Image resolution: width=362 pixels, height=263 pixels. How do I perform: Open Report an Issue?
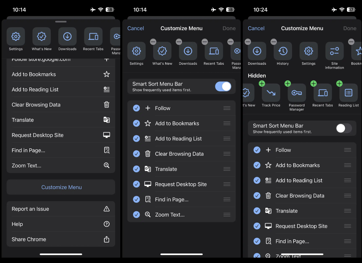(x=61, y=209)
